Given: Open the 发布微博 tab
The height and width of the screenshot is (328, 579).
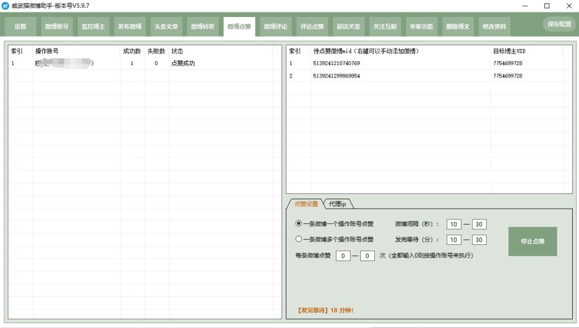Looking at the screenshot, I should click(x=129, y=26).
